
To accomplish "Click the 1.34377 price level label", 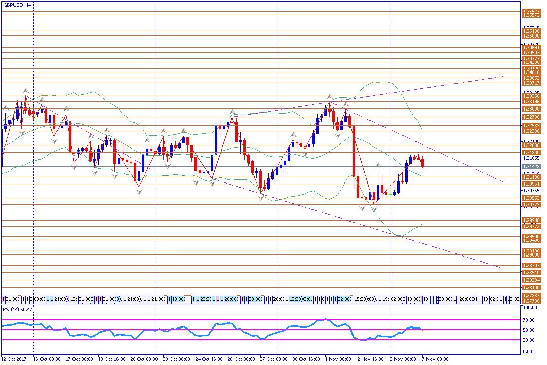I will pos(531,58).
